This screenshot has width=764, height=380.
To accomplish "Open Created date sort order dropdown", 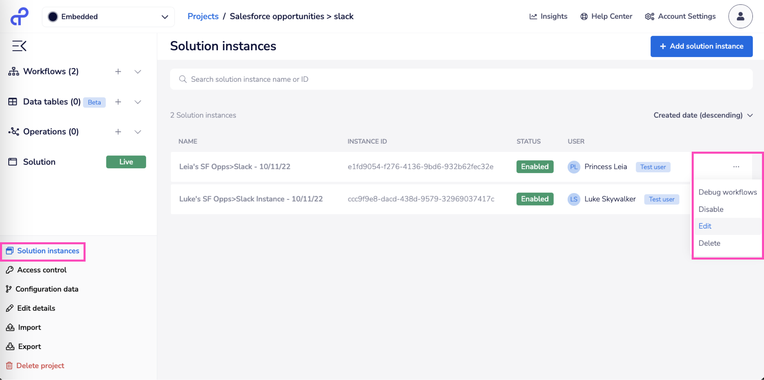I will pos(703,115).
